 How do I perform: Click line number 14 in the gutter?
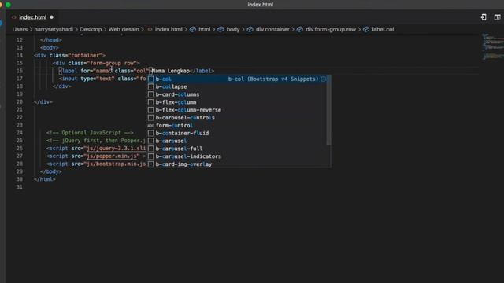pyautogui.click(x=20, y=56)
